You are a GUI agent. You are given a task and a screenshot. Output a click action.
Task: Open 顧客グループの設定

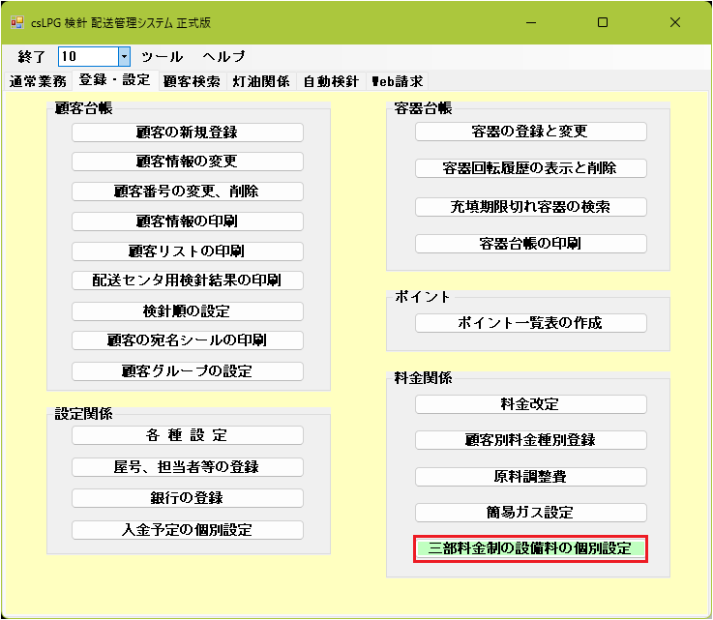(x=188, y=371)
